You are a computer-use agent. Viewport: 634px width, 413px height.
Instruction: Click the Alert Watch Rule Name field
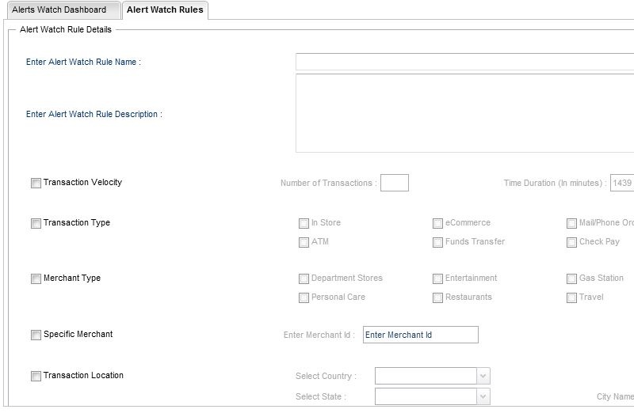pyautogui.click(x=464, y=62)
